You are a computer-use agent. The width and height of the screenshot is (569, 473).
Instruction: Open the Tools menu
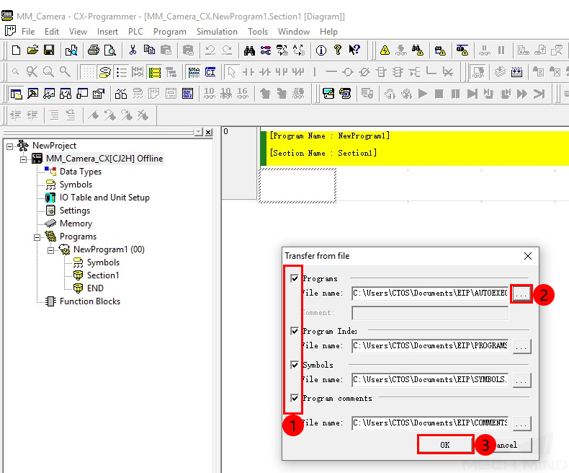[258, 32]
